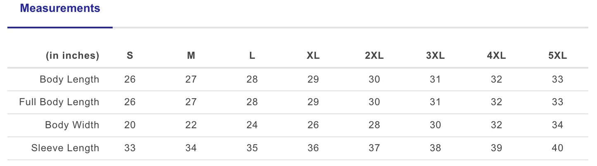Click the 2XL size column header

coord(374,56)
